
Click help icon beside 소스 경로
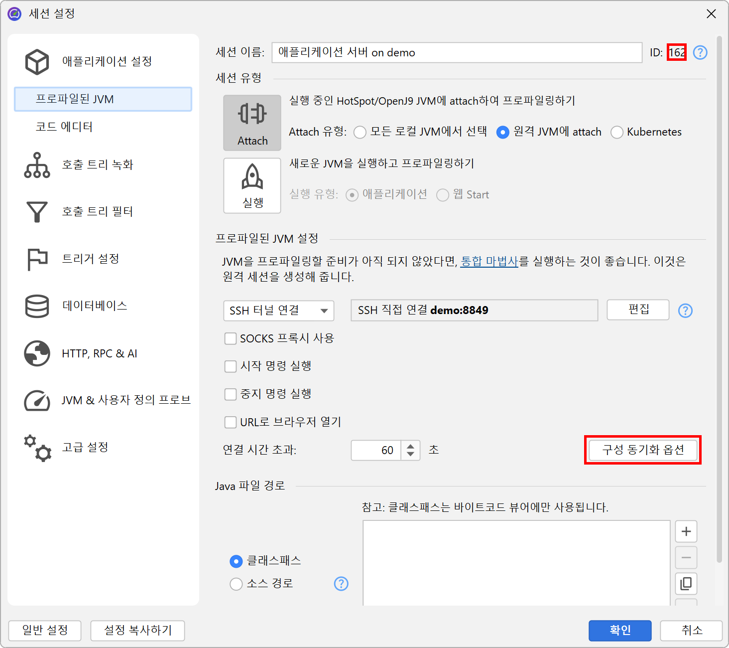(x=341, y=584)
